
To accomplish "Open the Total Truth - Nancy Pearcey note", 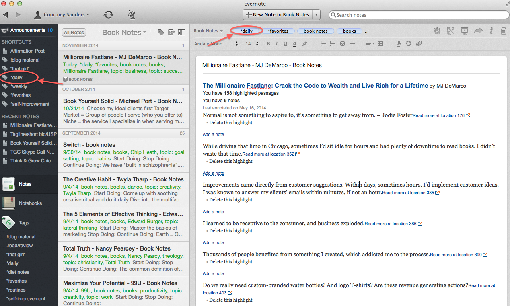I will pos(124,258).
